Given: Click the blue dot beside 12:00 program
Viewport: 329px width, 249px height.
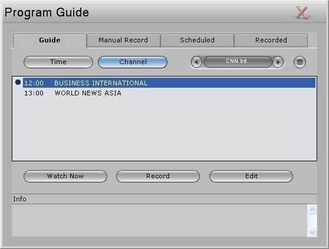Looking at the screenshot, I should (18, 82).
